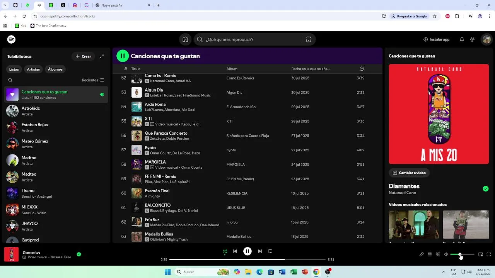Open playback queue icon
This screenshot has height=278, width=495.
pos(430,254)
